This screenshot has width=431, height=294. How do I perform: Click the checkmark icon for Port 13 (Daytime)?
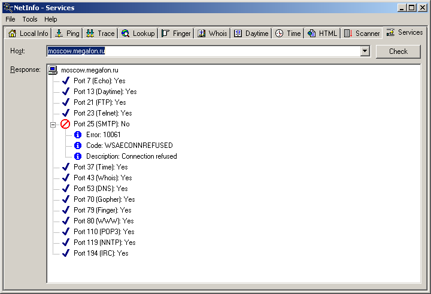66,91
